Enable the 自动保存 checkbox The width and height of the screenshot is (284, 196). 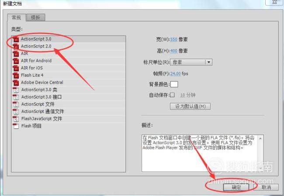173,95
